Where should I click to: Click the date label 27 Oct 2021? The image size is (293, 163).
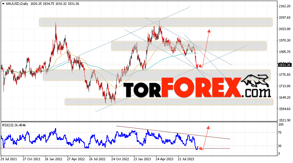point(32,159)
